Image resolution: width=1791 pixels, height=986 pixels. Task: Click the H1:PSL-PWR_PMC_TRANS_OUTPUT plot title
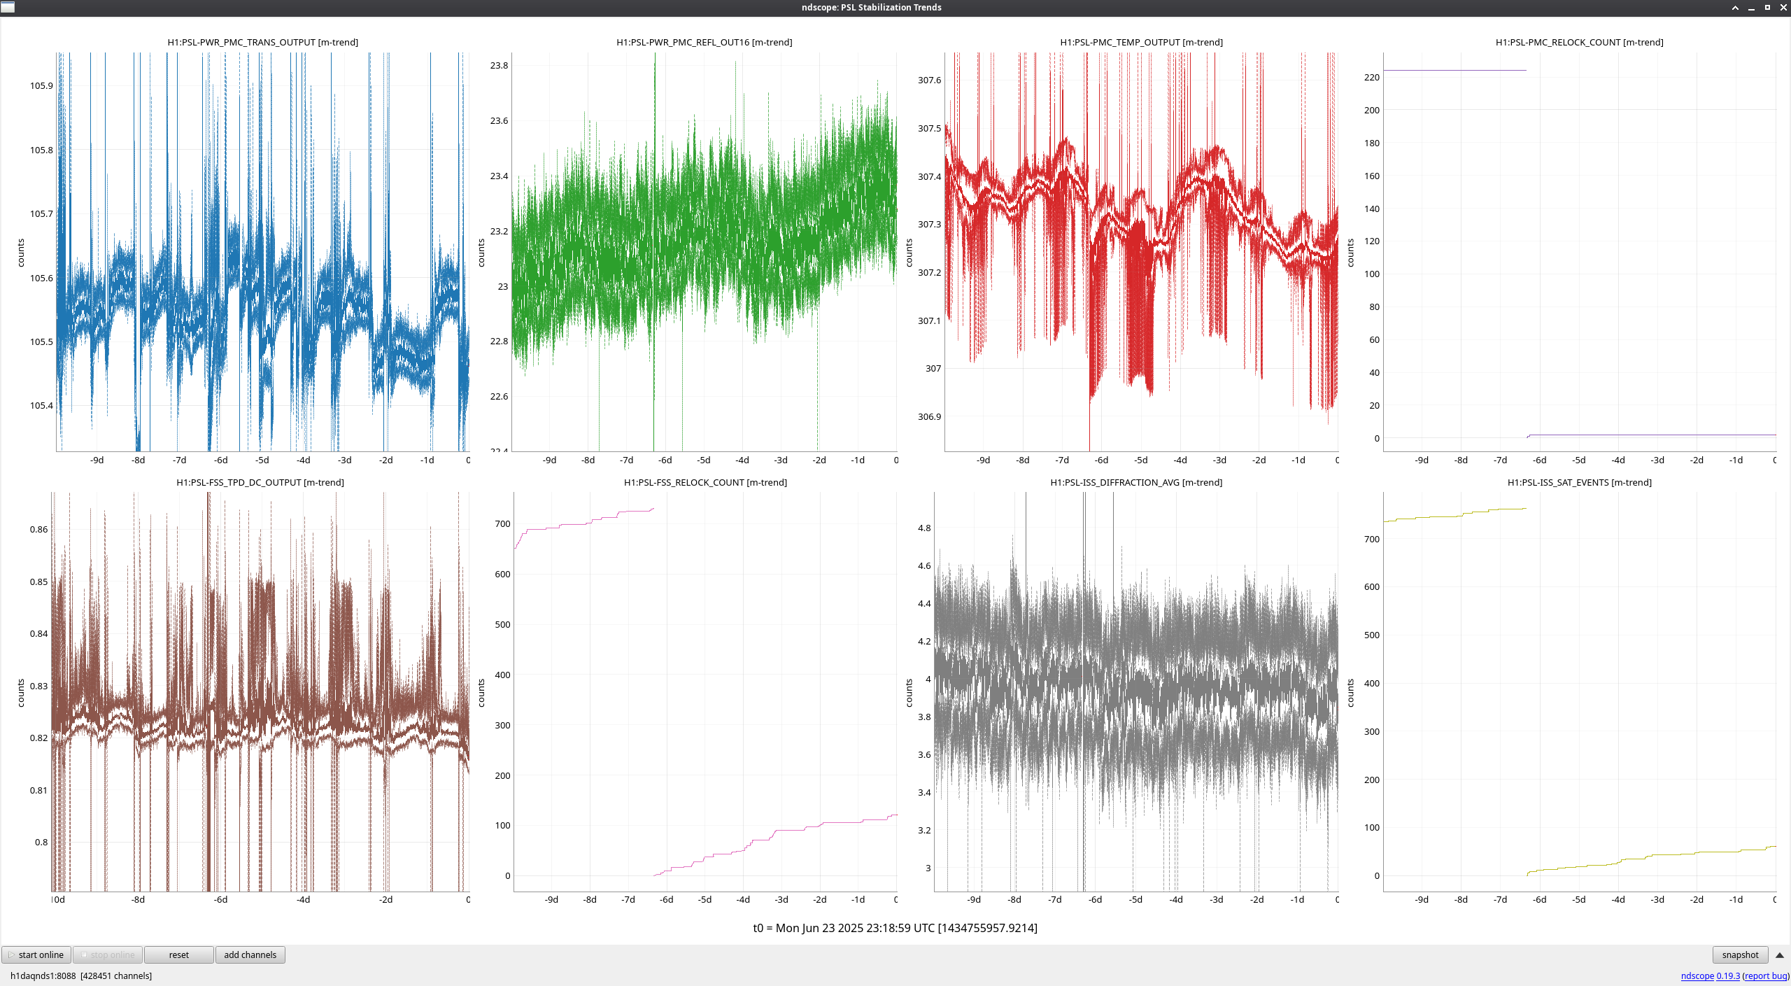[262, 42]
